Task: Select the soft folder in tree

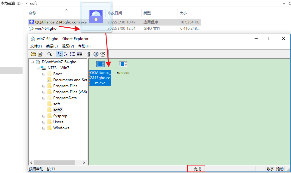Action: point(56,104)
